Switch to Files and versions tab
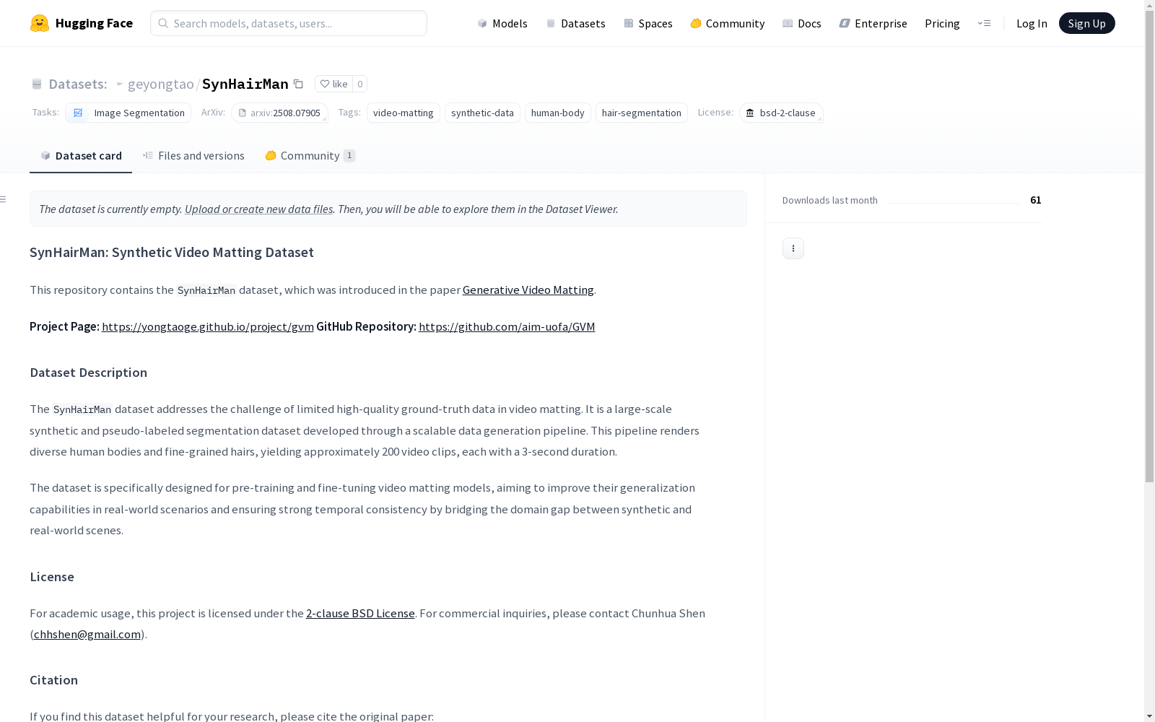This screenshot has width=1155, height=722. point(193,155)
